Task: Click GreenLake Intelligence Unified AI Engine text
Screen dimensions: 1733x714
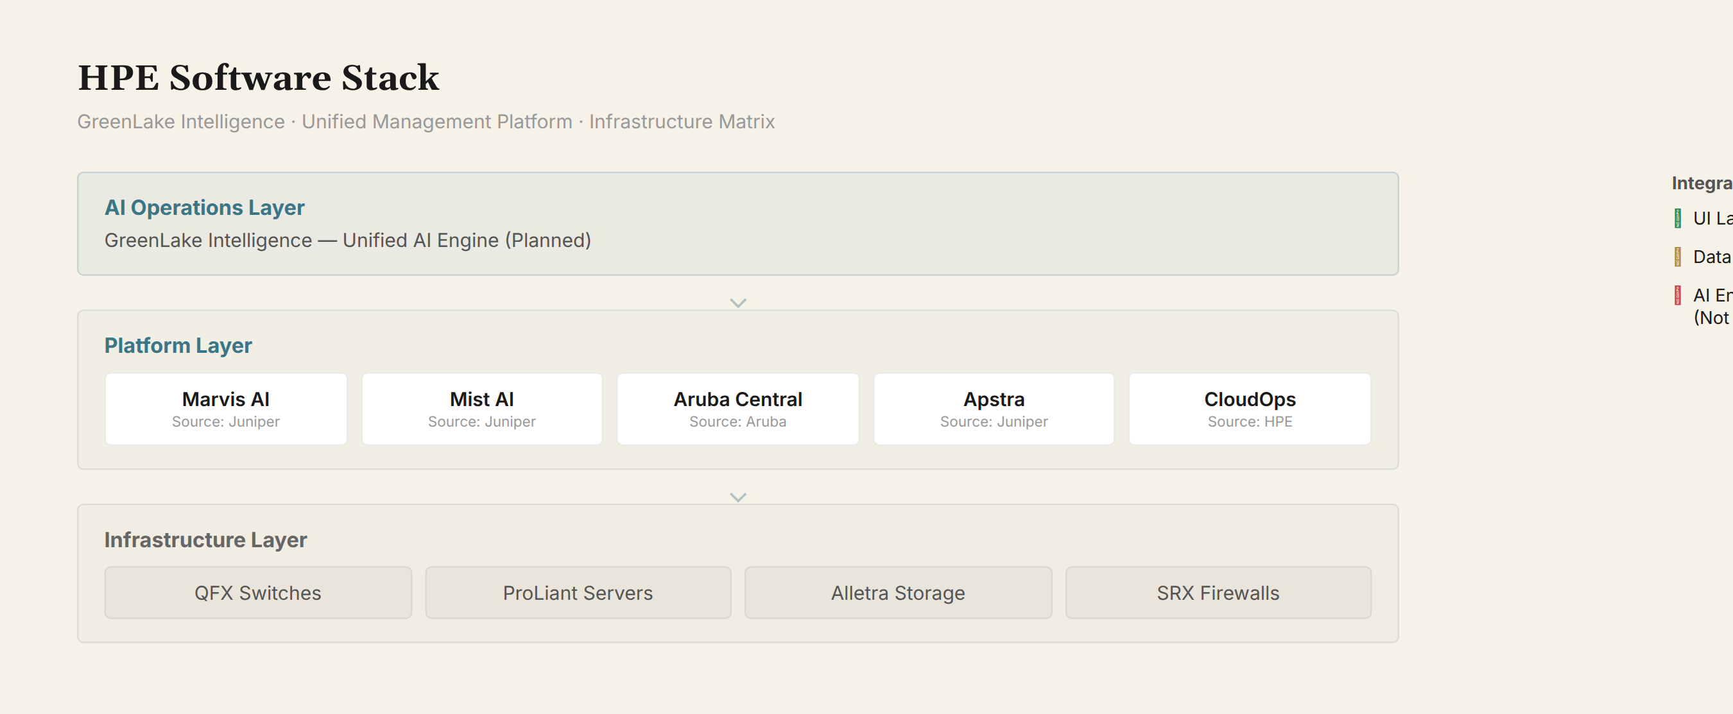Action: [348, 240]
